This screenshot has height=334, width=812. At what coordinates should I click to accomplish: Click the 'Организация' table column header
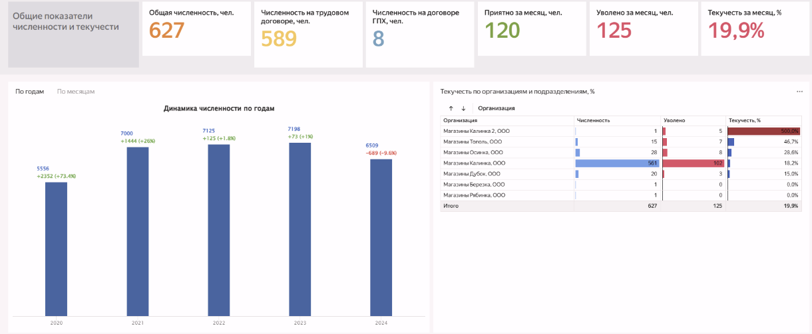[x=461, y=120]
